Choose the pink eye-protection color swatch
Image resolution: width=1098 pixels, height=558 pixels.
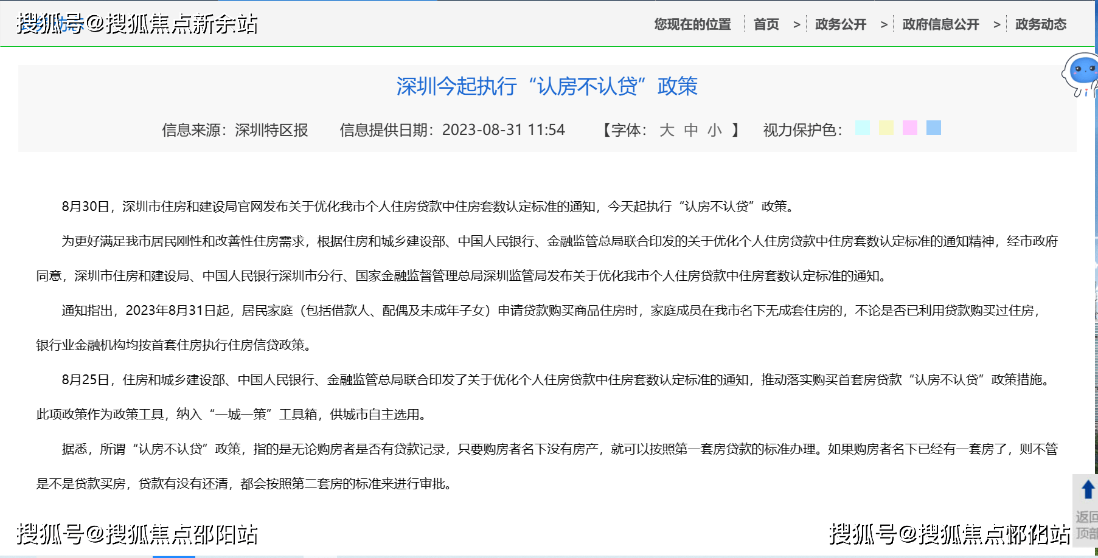[910, 128]
